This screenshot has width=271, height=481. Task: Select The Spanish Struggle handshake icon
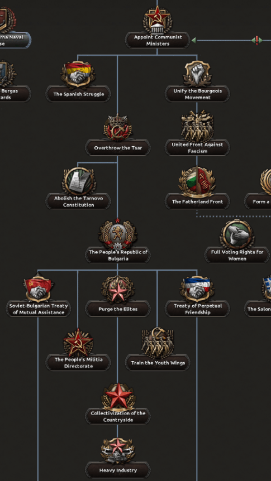(x=78, y=74)
